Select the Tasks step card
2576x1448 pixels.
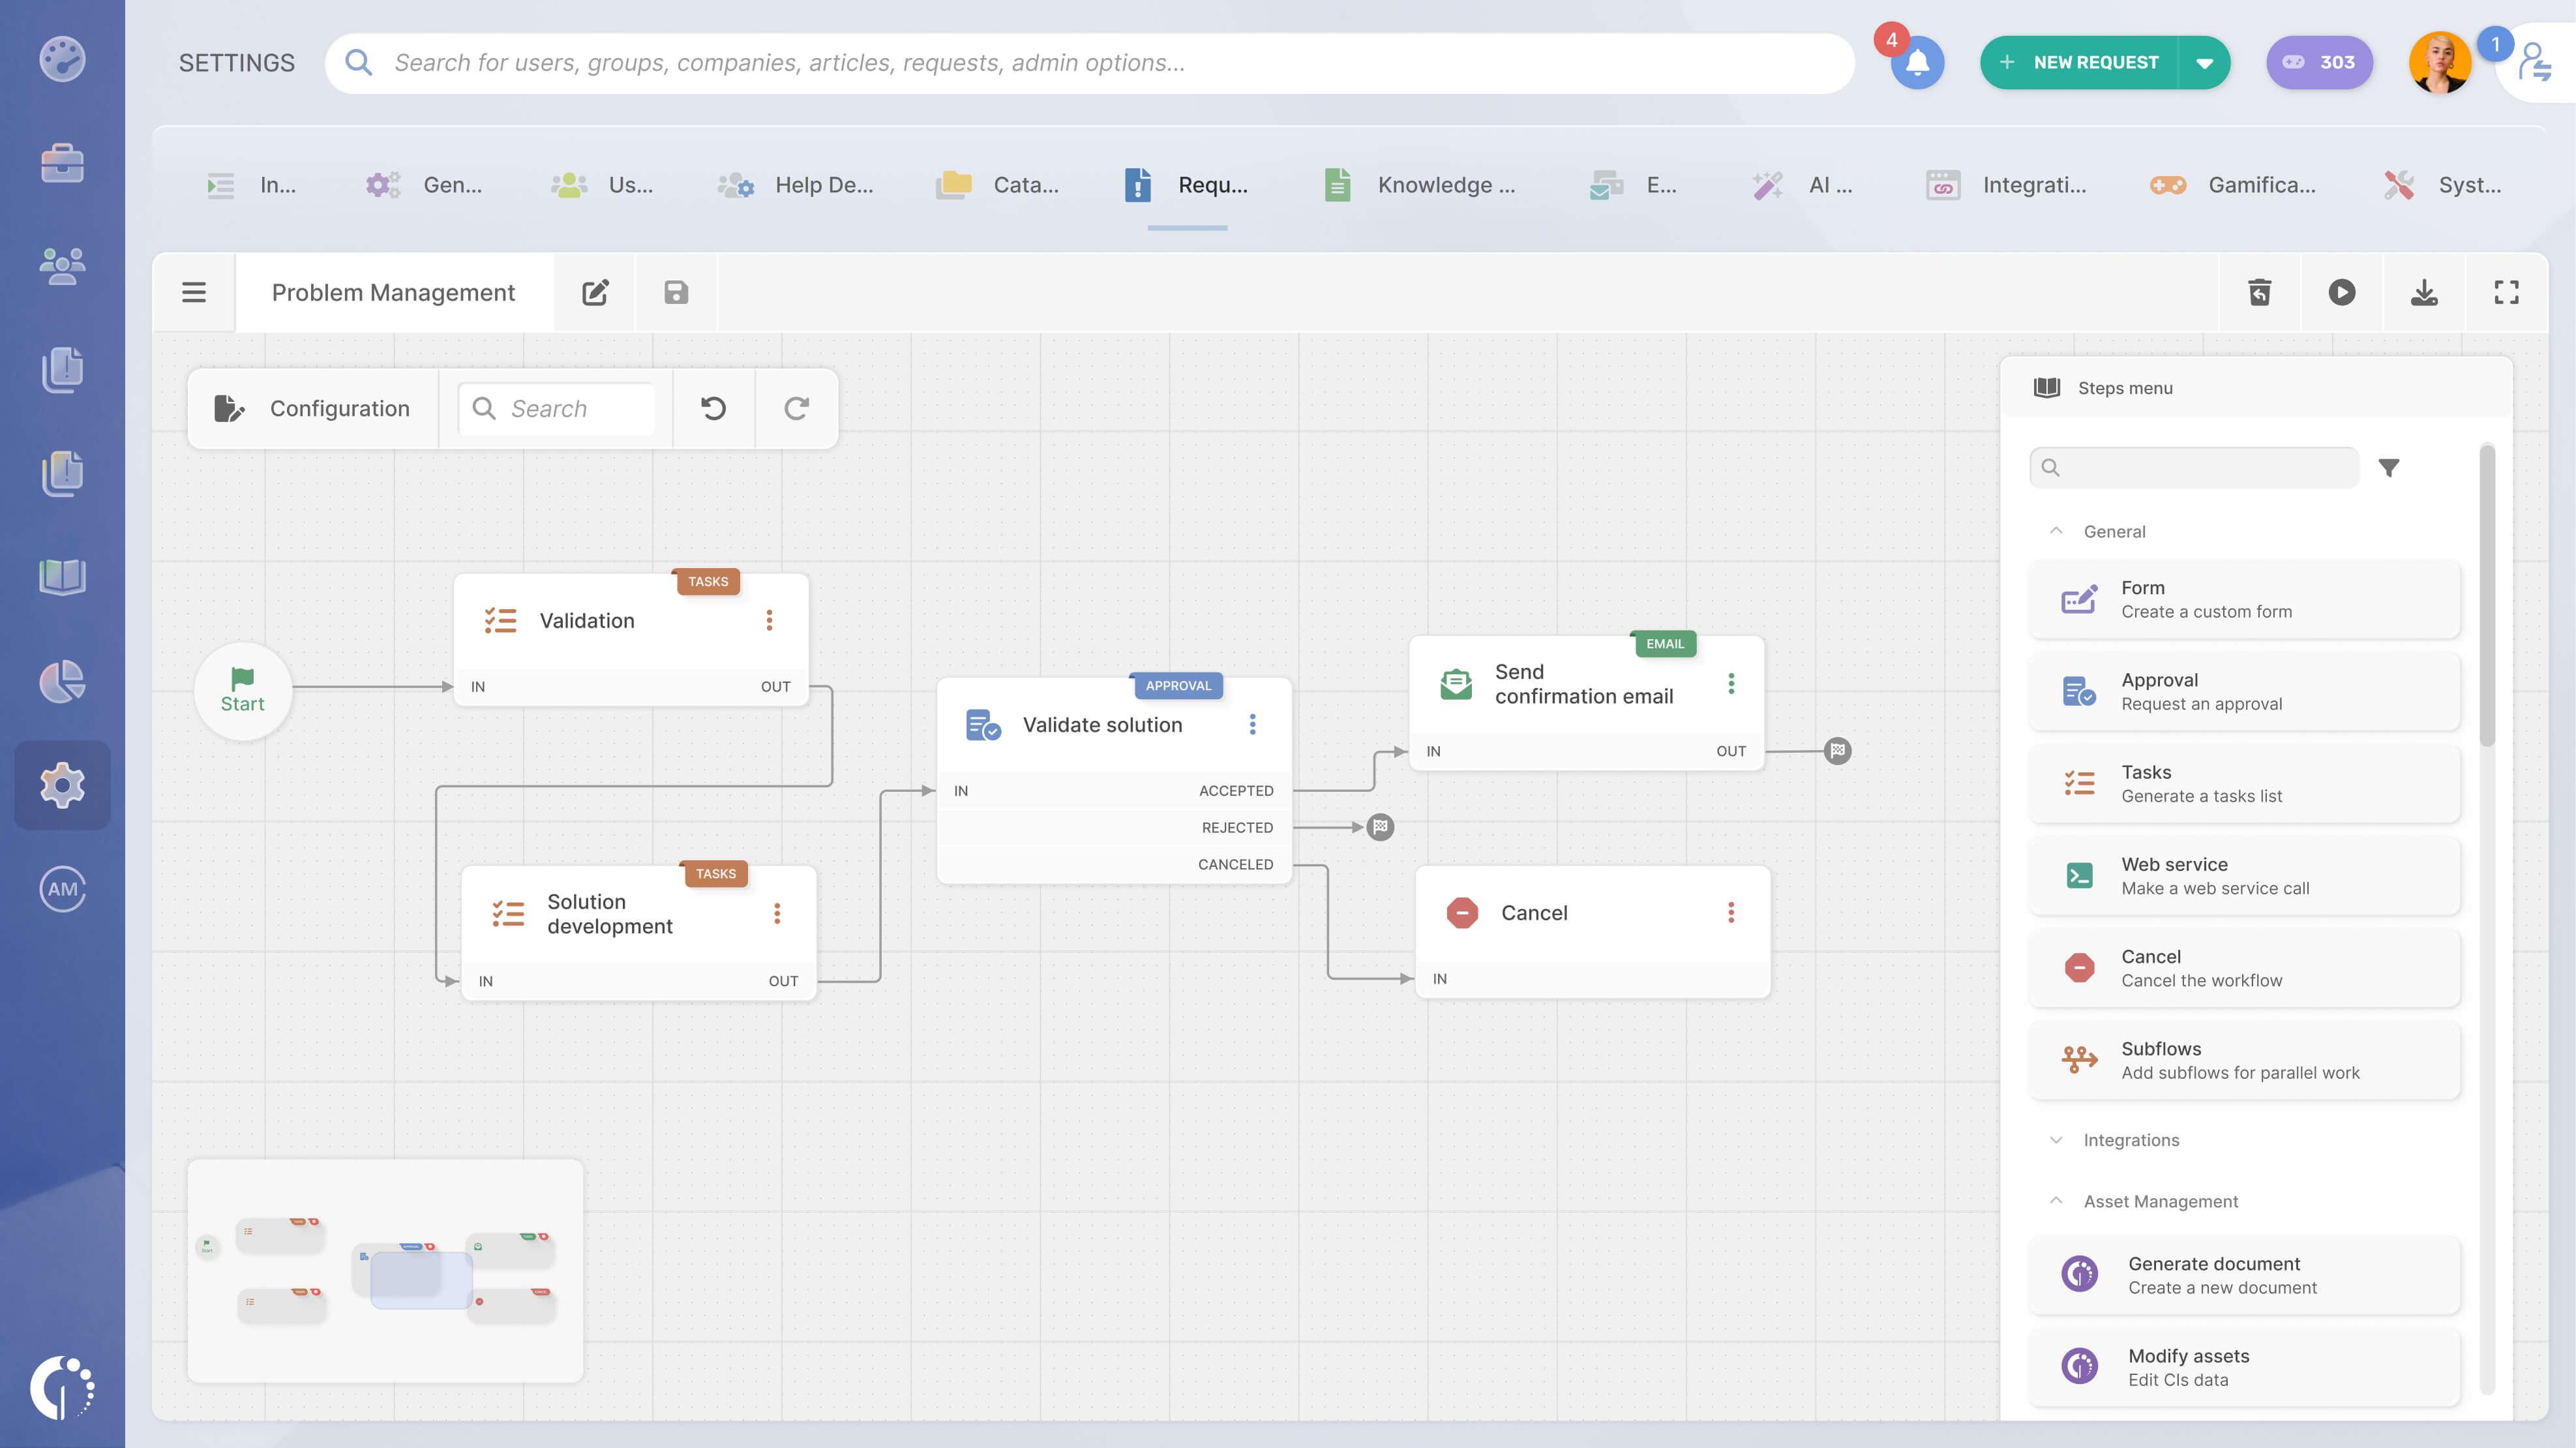(2244, 784)
